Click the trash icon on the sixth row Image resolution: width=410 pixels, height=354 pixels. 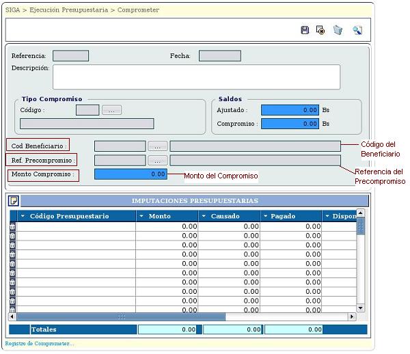click(x=12, y=273)
